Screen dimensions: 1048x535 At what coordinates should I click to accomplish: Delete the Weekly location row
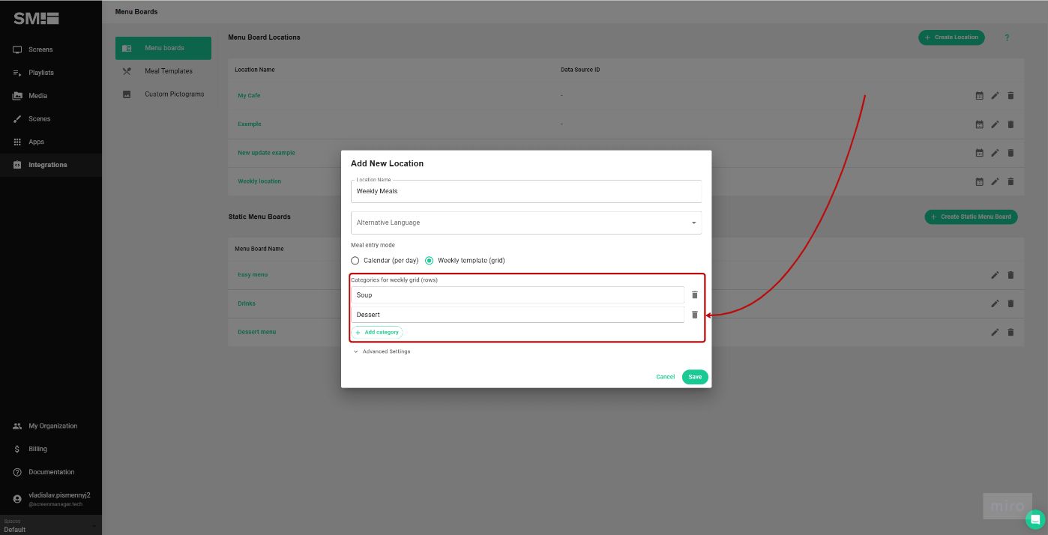pyautogui.click(x=1011, y=181)
